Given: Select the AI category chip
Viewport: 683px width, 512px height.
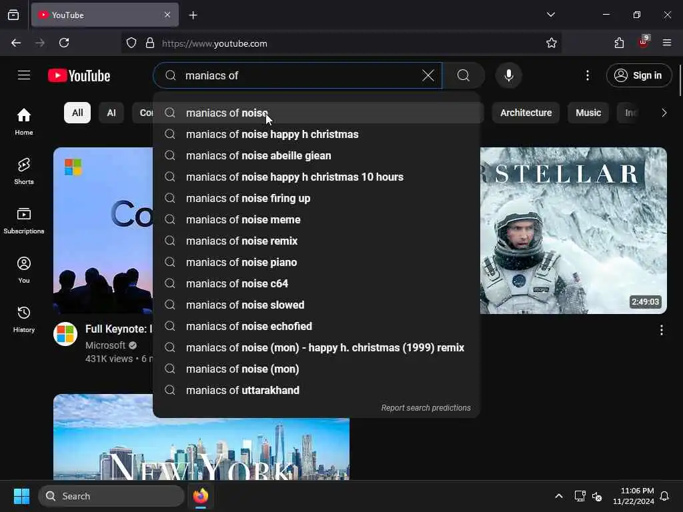Looking at the screenshot, I should coord(111,113).
